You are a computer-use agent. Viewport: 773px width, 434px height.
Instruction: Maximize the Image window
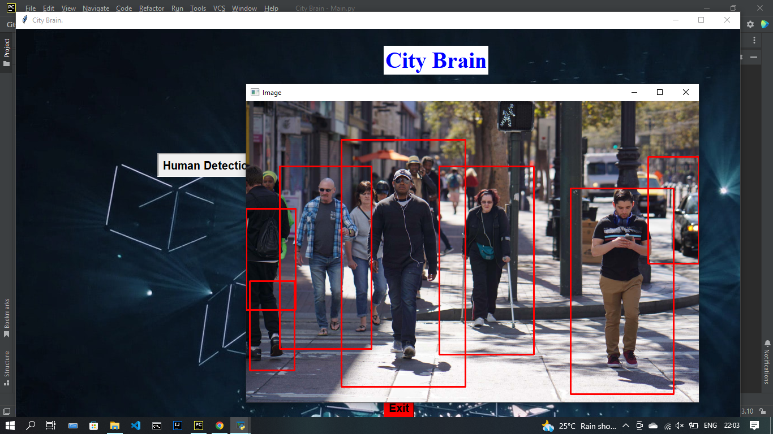[660, 92]
